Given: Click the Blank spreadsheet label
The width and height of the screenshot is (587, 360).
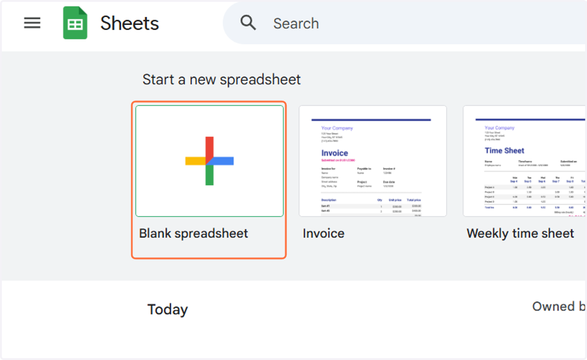Looking at the screenshot, I should coord(194,233).
